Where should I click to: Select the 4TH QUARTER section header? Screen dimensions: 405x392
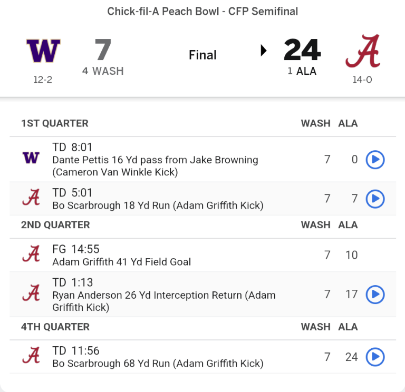coord(55,327)
